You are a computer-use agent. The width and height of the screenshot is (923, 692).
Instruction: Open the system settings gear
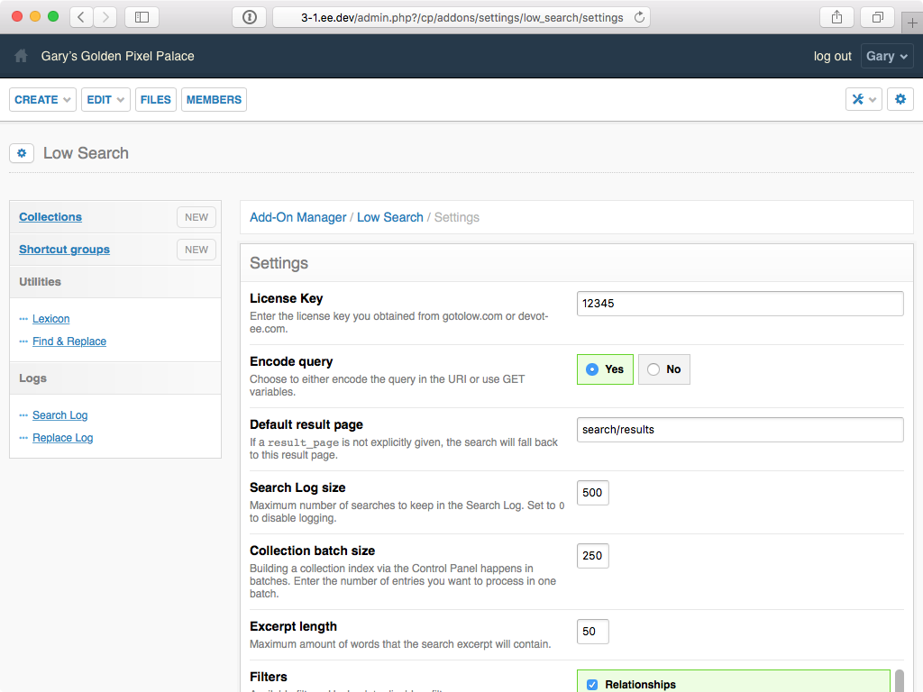click(x=900, y=99)
